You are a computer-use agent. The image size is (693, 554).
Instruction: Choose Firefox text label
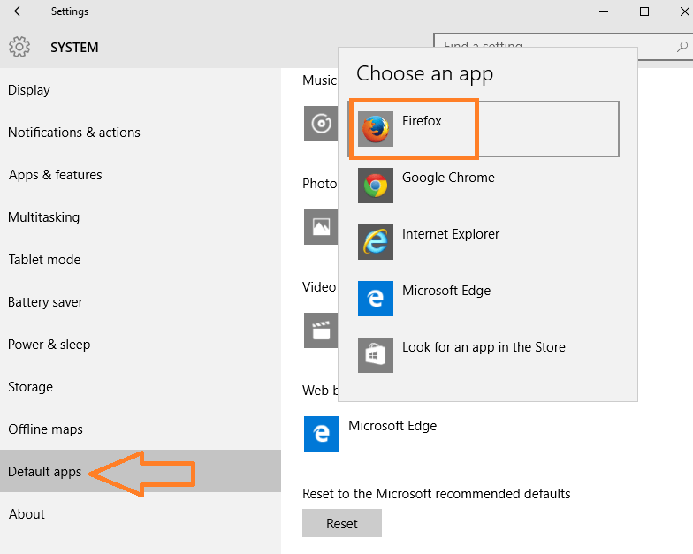(422, 120)
